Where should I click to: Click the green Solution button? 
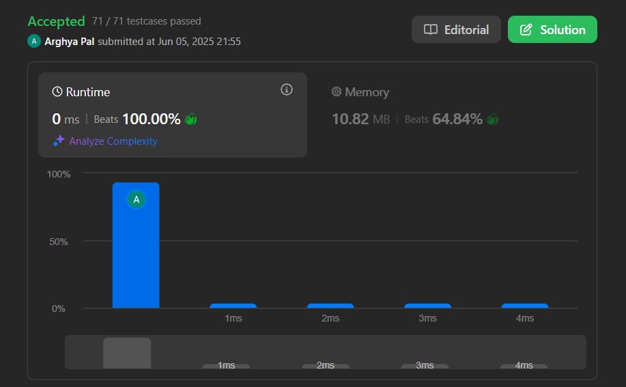[x=552, y=29]
